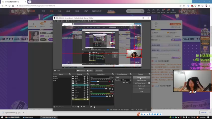
Task: Unmute the Cam audio channel
Action: pos(109,81)
